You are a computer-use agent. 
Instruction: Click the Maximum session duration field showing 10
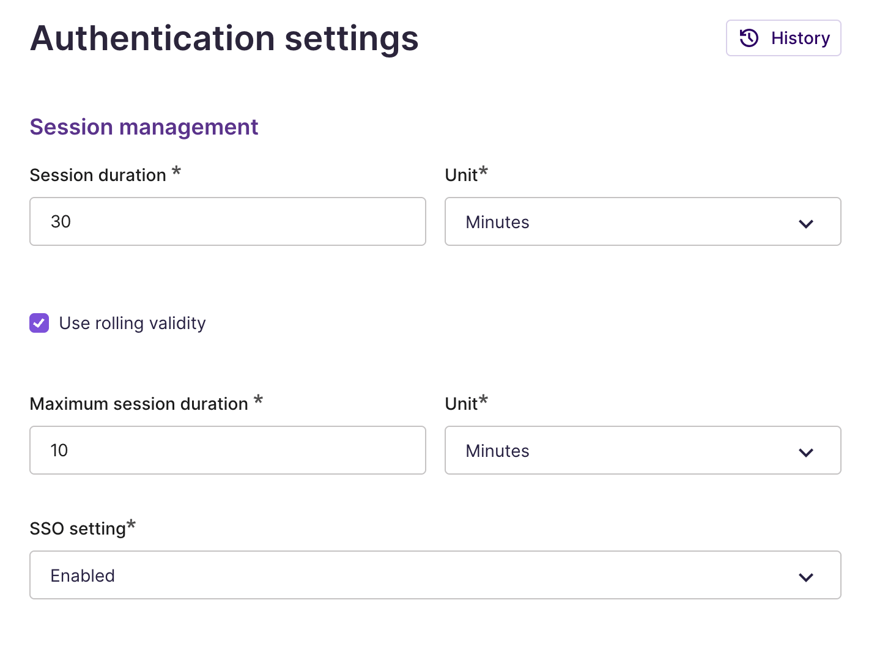click(228, 450)
